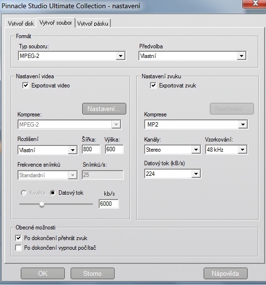The image size is (266, 285).
Task: Open the audio Komprese MP2 dropdown
Action: (x=196, y=124)
